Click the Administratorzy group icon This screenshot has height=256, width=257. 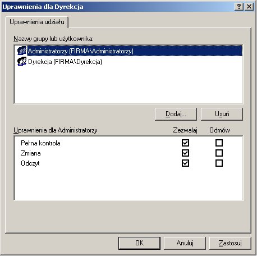click(x=22, y=51)
